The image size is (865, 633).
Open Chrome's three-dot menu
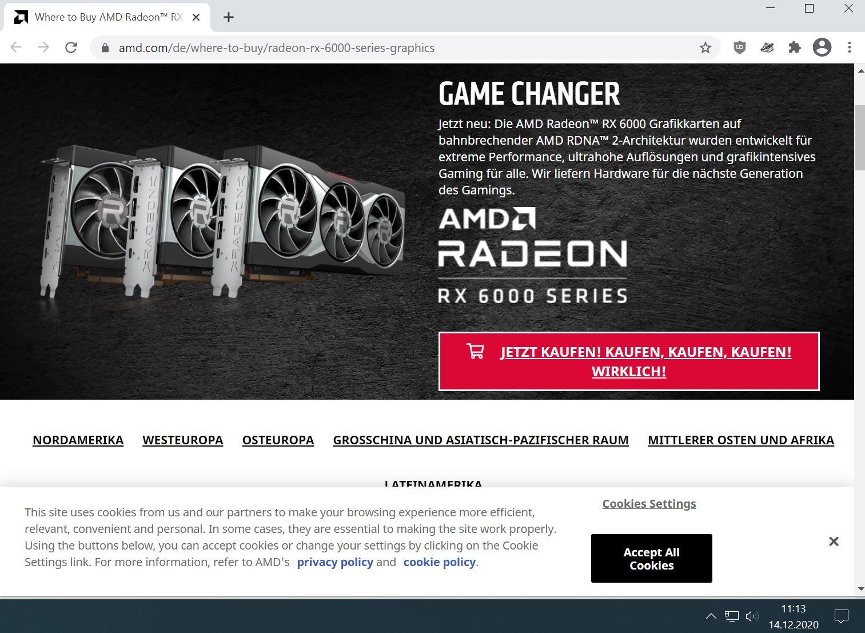click(x=850, y=47)
